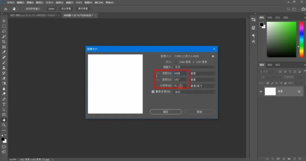The width and height of the screenshot is (306, 161).
Task: Click the 填充屏幕 Fill Screen button
Action: coord(83,9)
